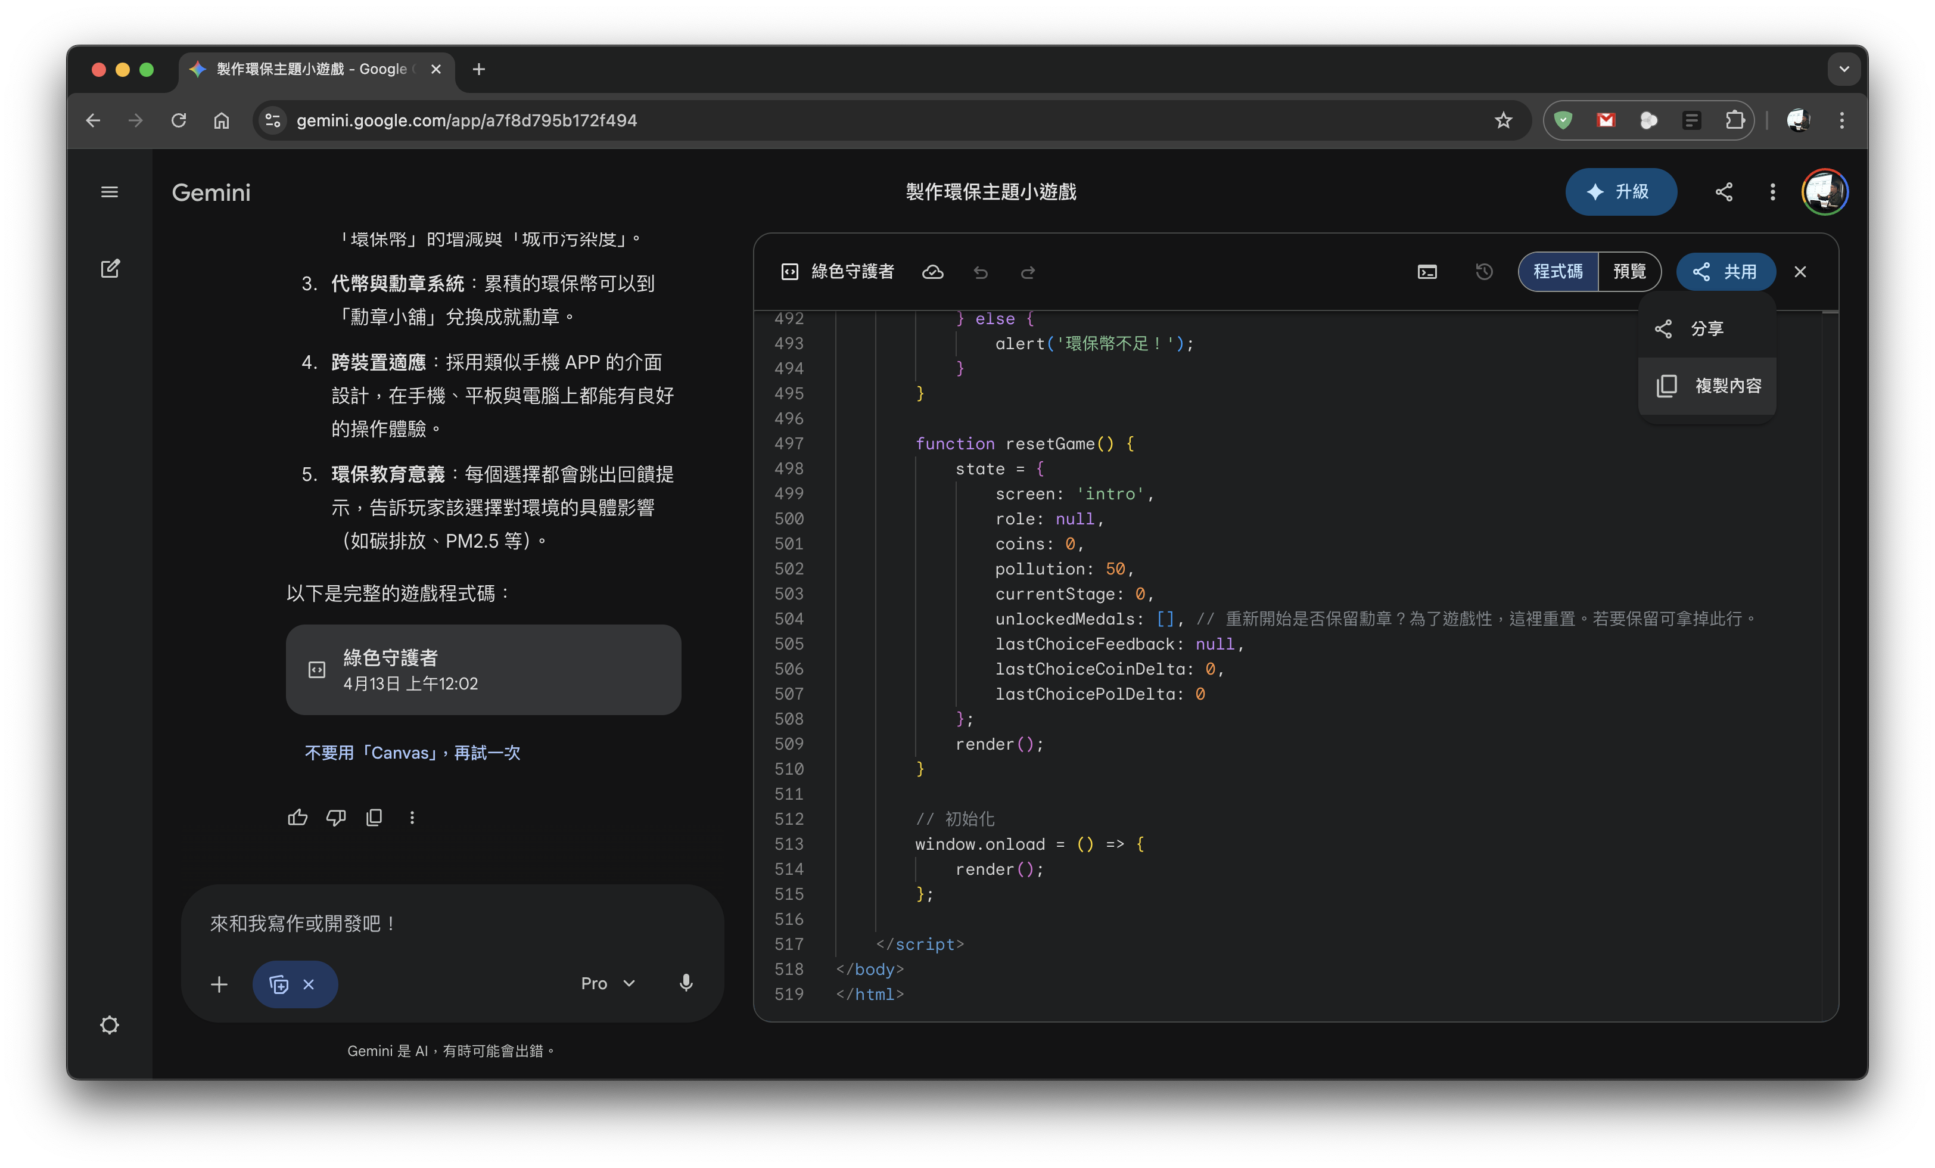Click code line 497 function resetGame
Image resolution: width=1935 pixels, height=1168 pixels.
coord(1025,444)
